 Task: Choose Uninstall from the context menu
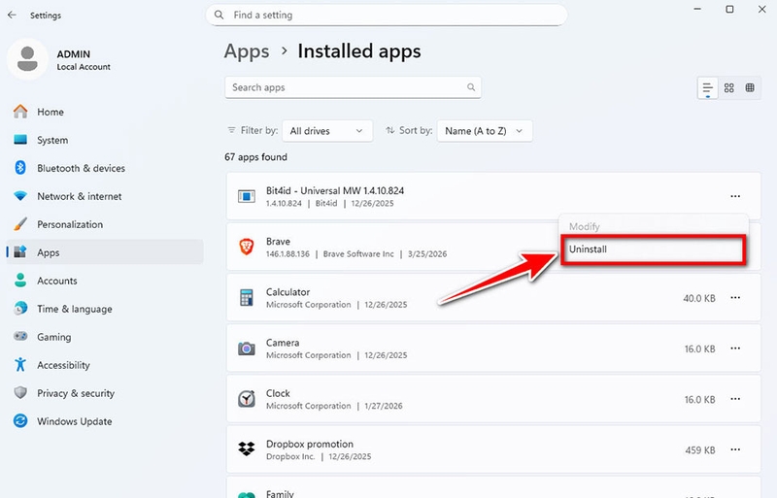[653, 249]
